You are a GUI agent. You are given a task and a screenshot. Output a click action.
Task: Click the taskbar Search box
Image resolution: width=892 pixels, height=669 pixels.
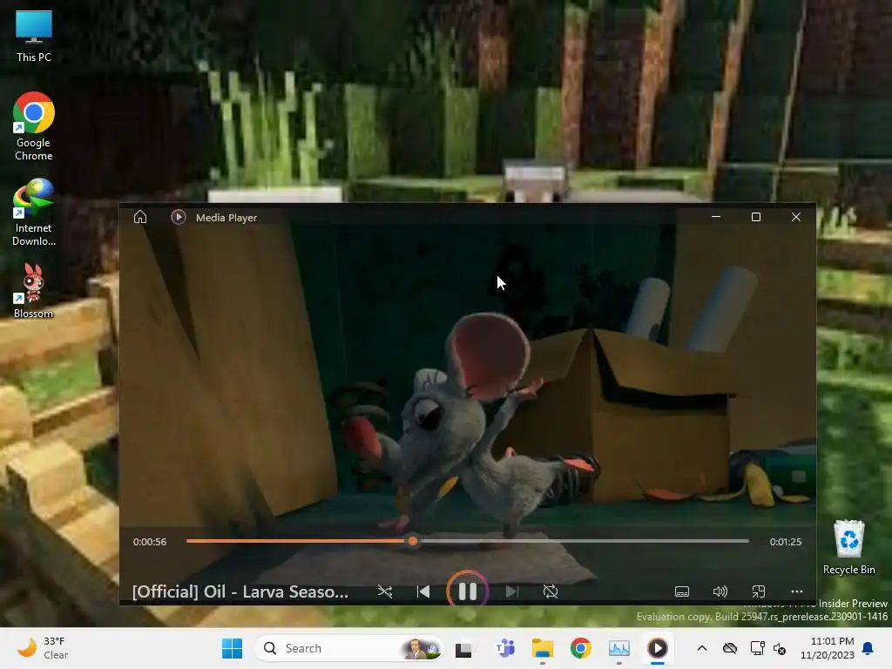pyautogui.click(x=348, y=648)
